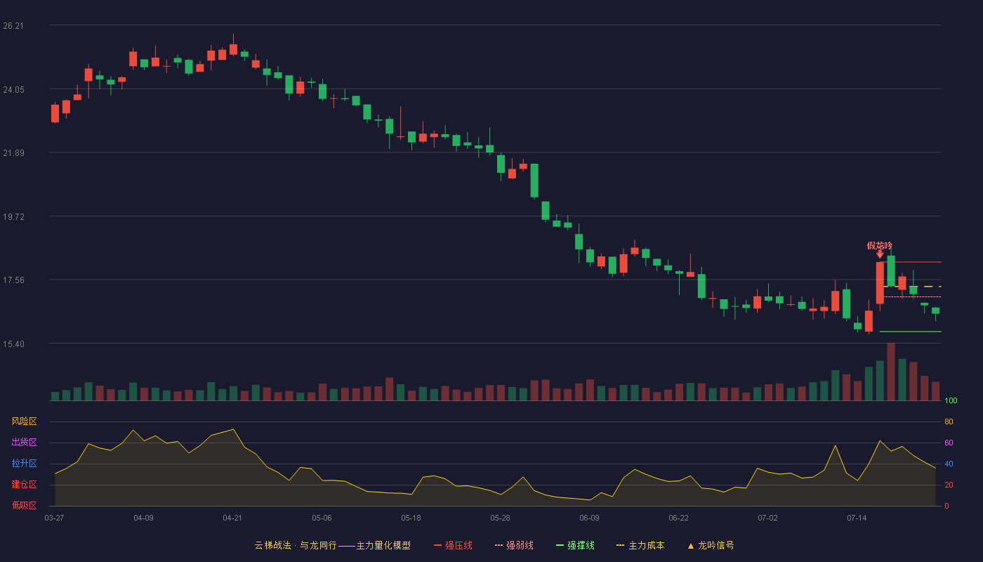Image resolution: width=983 pixels, height=562 pixels.
Task: Click the indicator scale value 20
Action: coord(949,485)
